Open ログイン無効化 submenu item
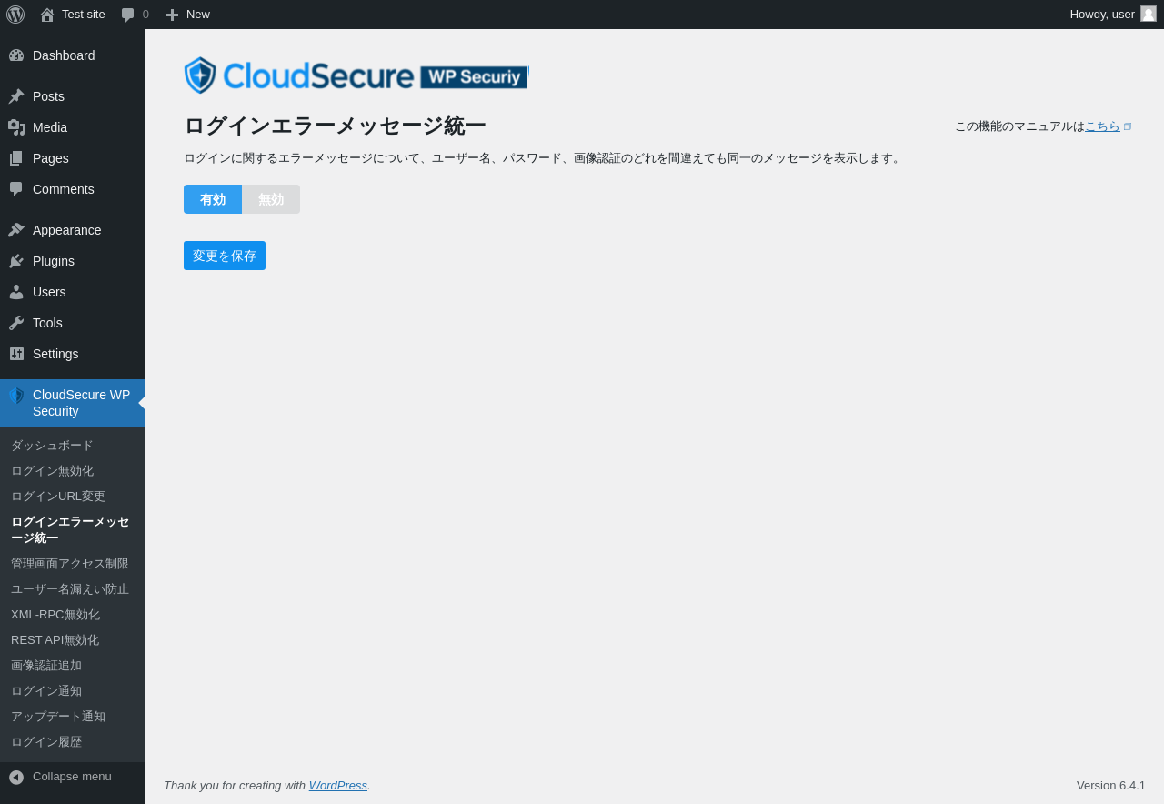 tap(52, 471)
